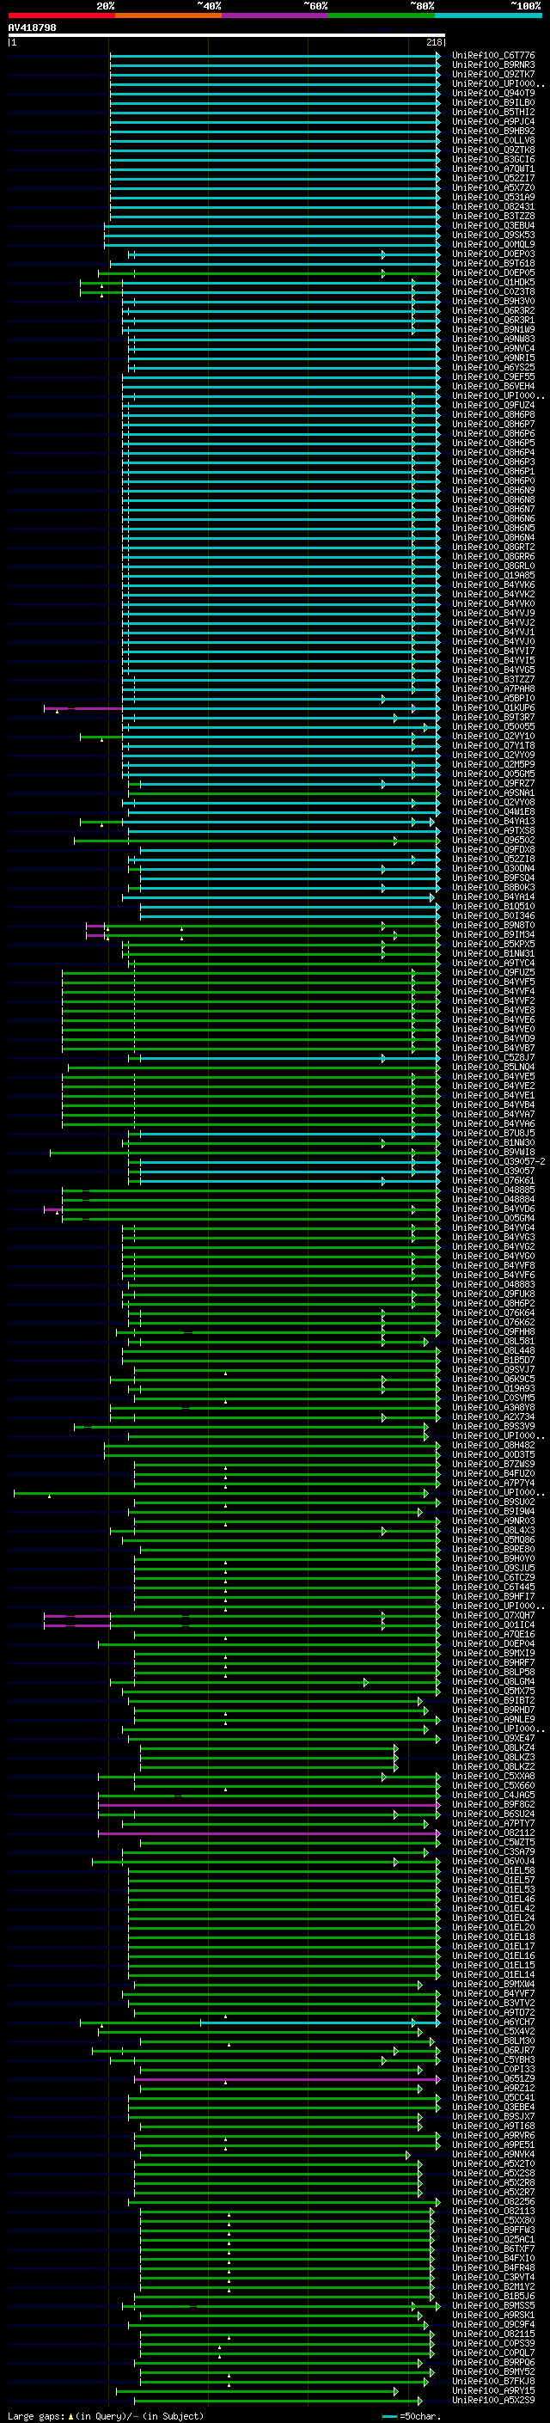Select hit label UniRef100_Q9CC41

(492, 2096)
